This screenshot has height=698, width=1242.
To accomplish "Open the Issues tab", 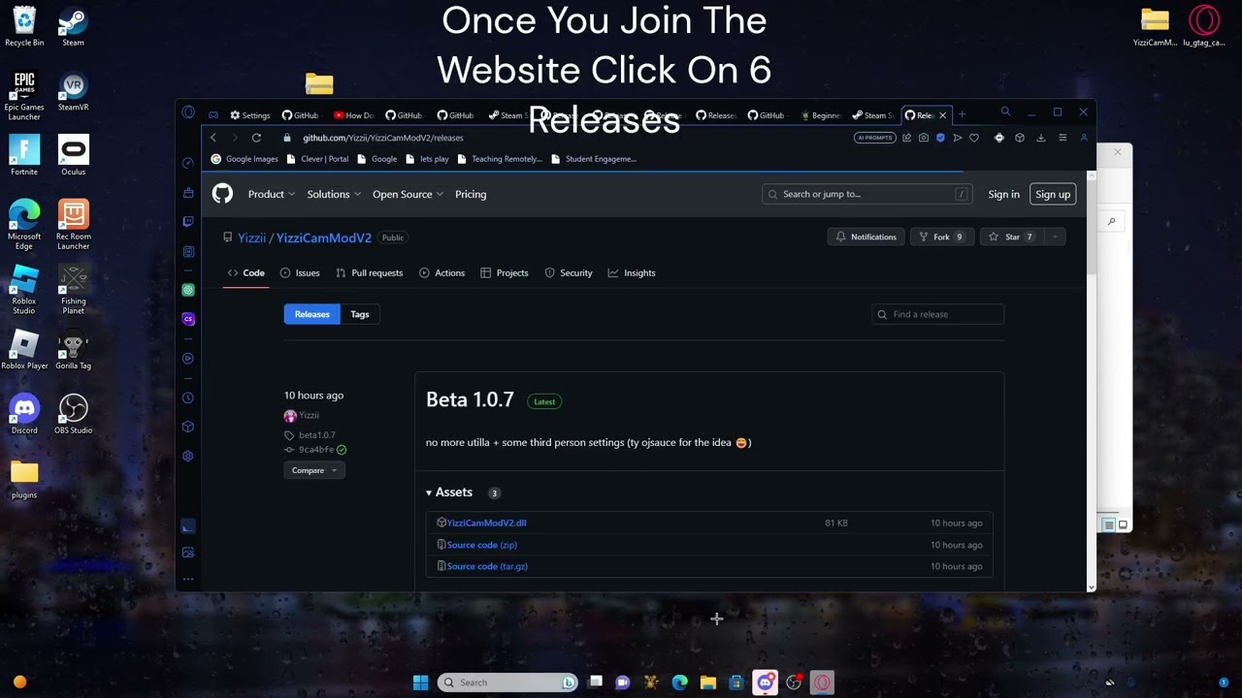I will pos(300,272).
